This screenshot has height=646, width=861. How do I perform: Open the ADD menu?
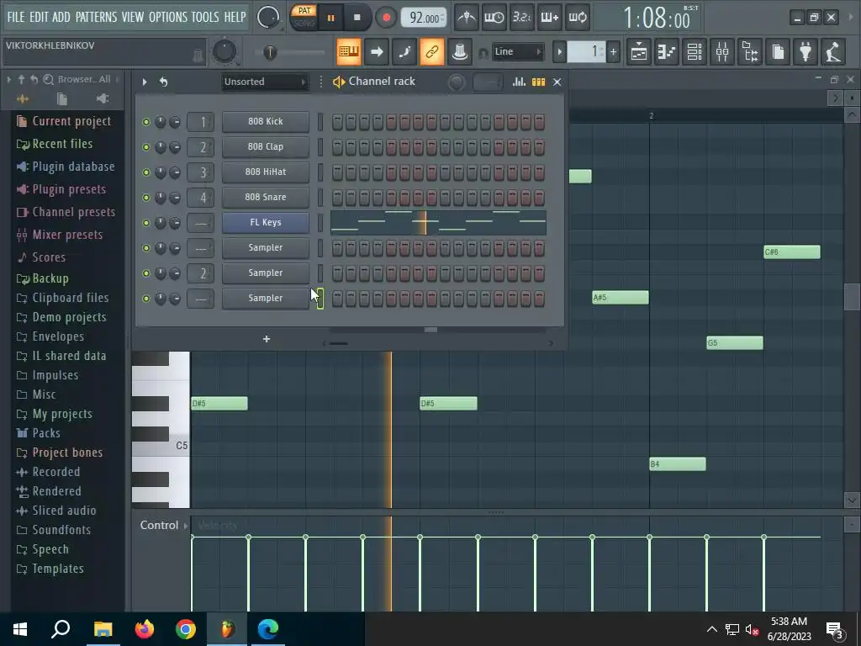pyautogui.click(x=61, y=17)
